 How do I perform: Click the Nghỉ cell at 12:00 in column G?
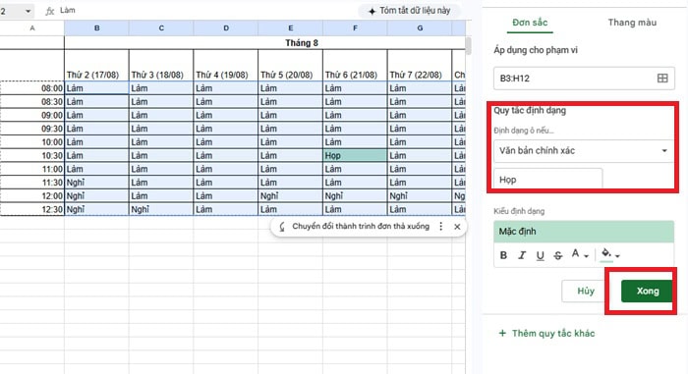click(x=420, y=196)
